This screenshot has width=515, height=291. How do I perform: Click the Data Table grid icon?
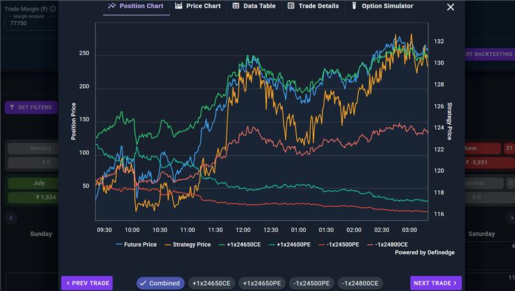(x=236, y=6)
